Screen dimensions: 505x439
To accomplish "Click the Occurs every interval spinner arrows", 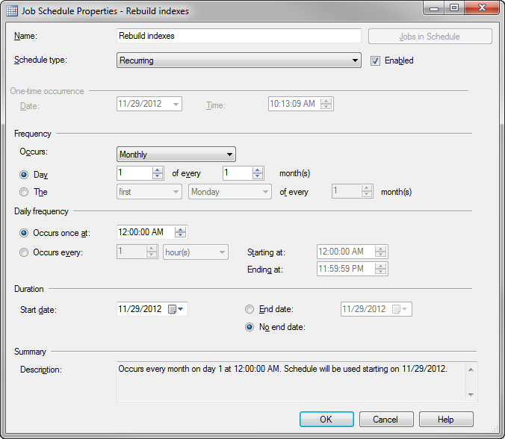I will (152, 252).
